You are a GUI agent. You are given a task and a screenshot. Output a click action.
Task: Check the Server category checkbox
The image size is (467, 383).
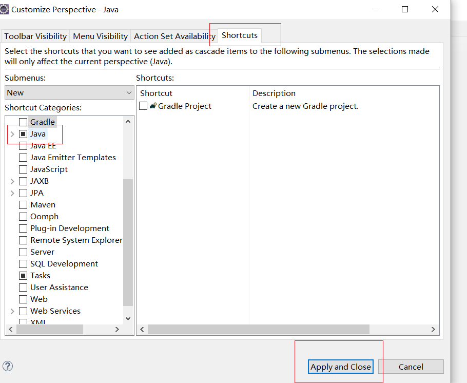point(23,252)
